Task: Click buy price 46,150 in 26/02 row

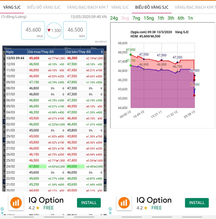Action: coord(34,154)
